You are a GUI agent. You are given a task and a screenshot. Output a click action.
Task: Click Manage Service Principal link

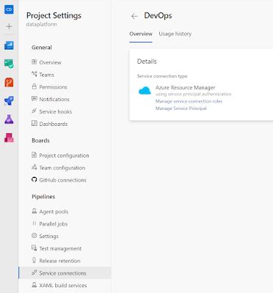[181, 108]
